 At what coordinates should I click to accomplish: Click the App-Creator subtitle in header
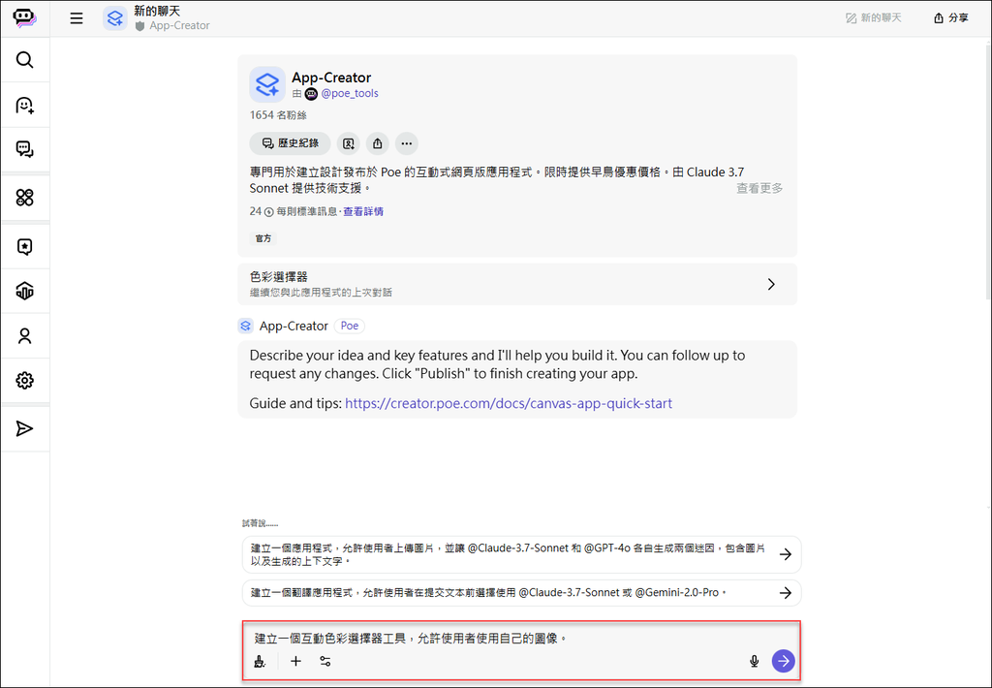pyautogui.click(x=179, y=26)
